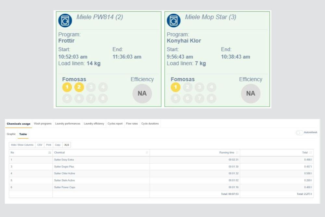The image size is (325, 217).
Task: Toggle the Autorefresh switch
Action: (x=299, y=132)
